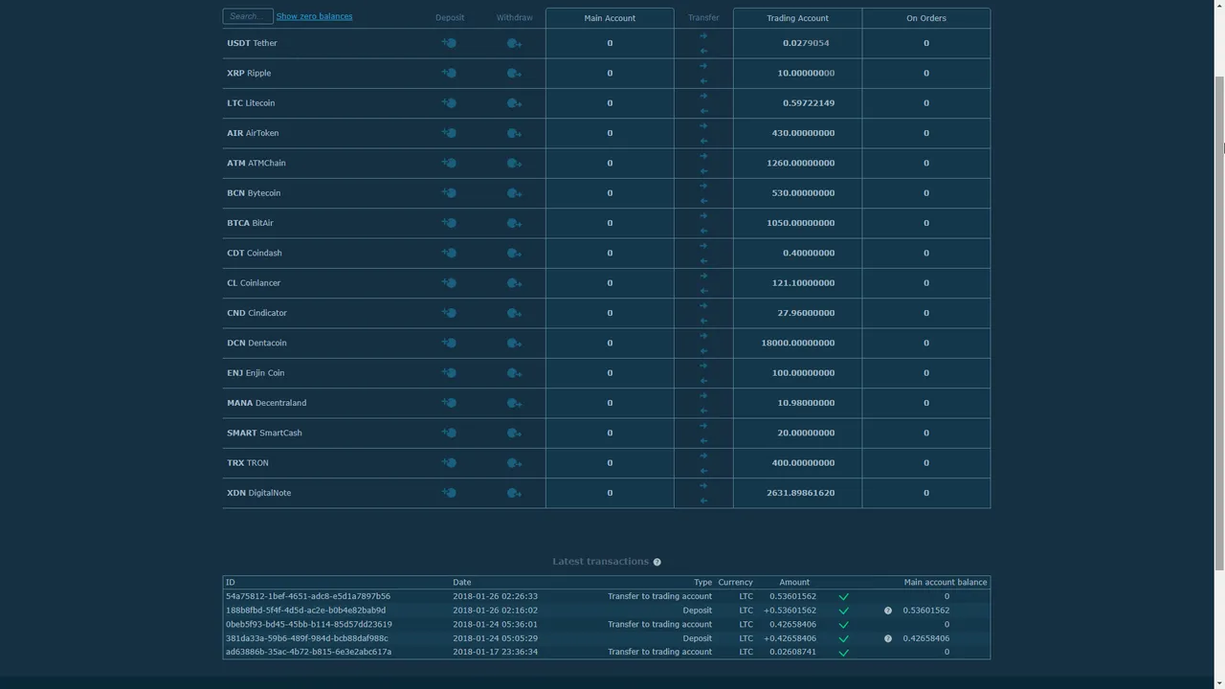1225x689 pixels.
Task: Click the green checkmark for 0.02608741 transfer
Action: pos(843,653)
